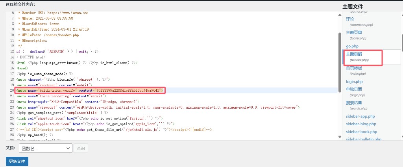This screenshot has width=403, height=167.
Task: Click the 更新文件 button
Action: [17, 161]
